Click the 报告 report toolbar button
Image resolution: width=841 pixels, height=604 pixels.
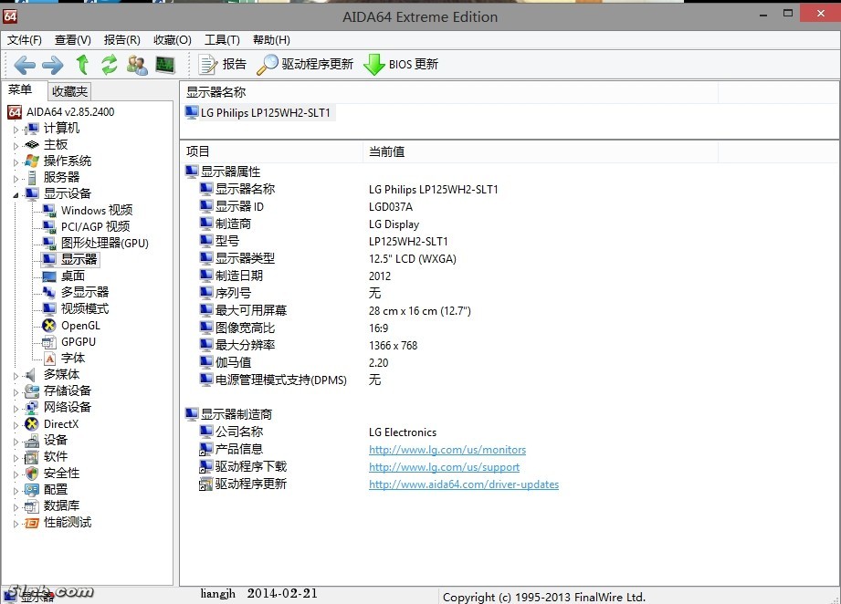click(223, 64)
